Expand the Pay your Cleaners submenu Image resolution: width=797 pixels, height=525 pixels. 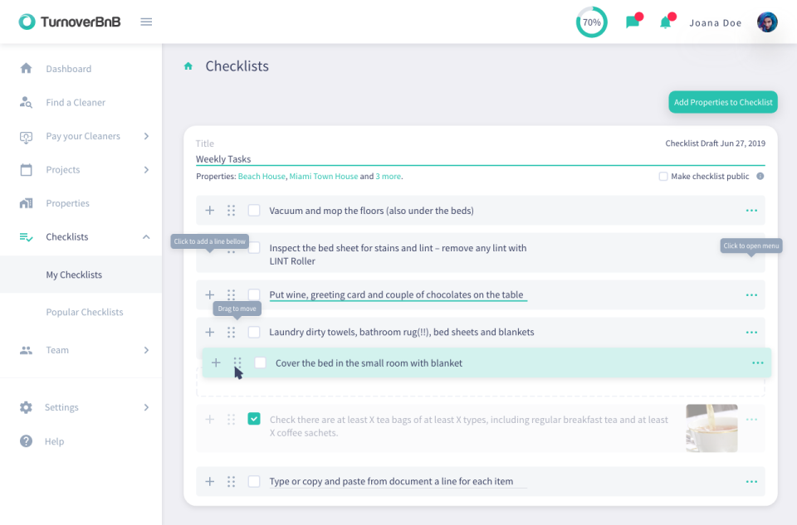point(146,136)
